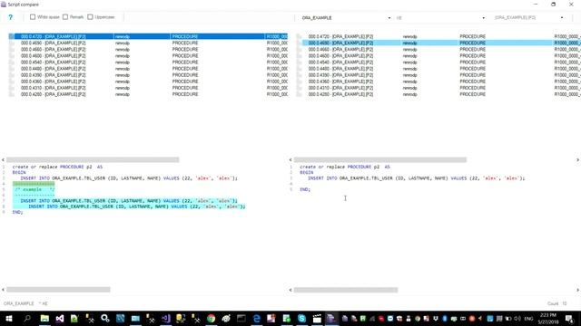Click ORA_EXAMPLE status bar text

point(18,303)
